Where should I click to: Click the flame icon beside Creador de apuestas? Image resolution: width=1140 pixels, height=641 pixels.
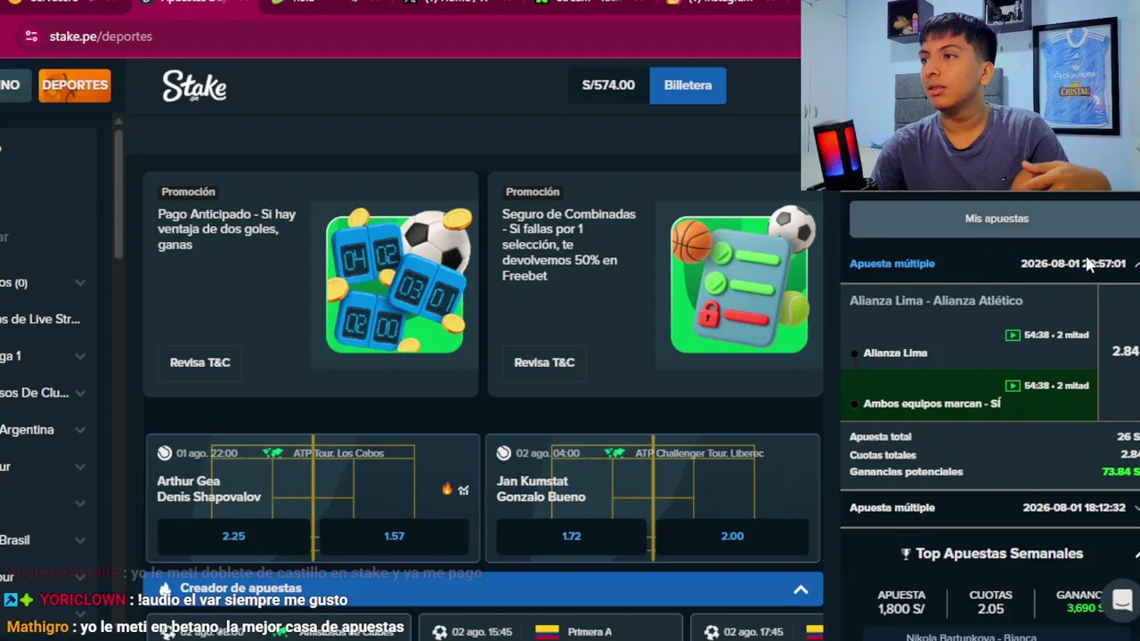165,588
